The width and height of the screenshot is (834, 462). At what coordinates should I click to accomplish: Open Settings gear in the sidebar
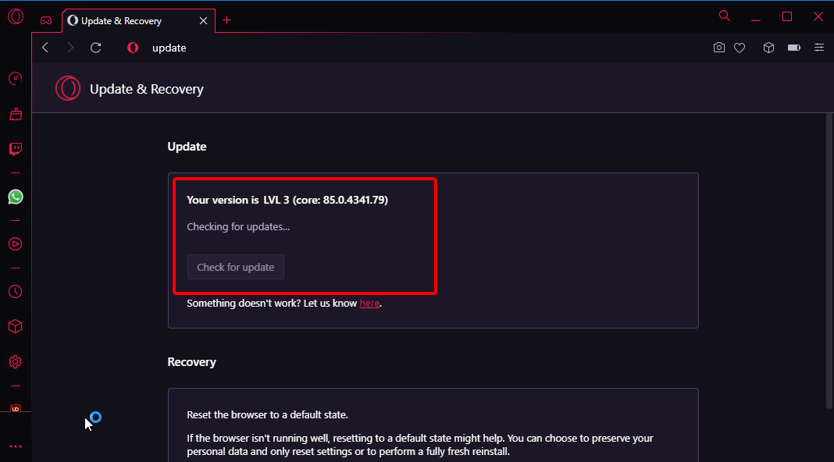16,362
